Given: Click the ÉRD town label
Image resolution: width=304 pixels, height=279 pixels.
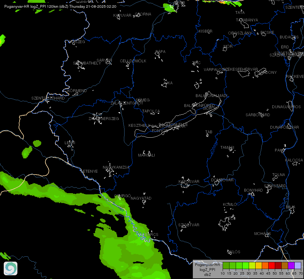Looking at the screenshot, I should tap(285, 47).
